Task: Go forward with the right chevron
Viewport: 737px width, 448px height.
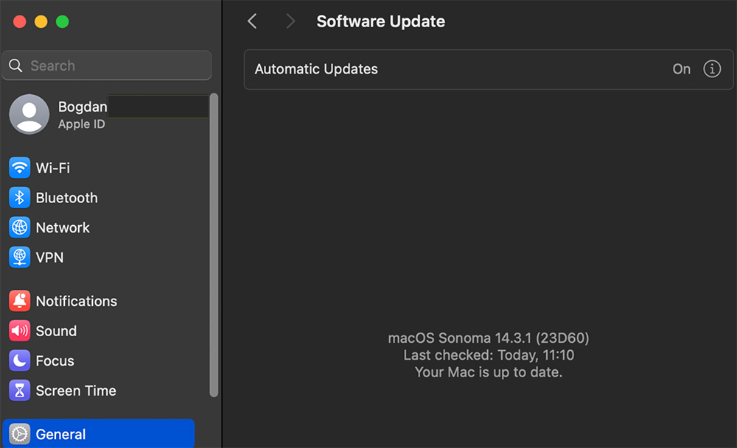Action: 290,21
